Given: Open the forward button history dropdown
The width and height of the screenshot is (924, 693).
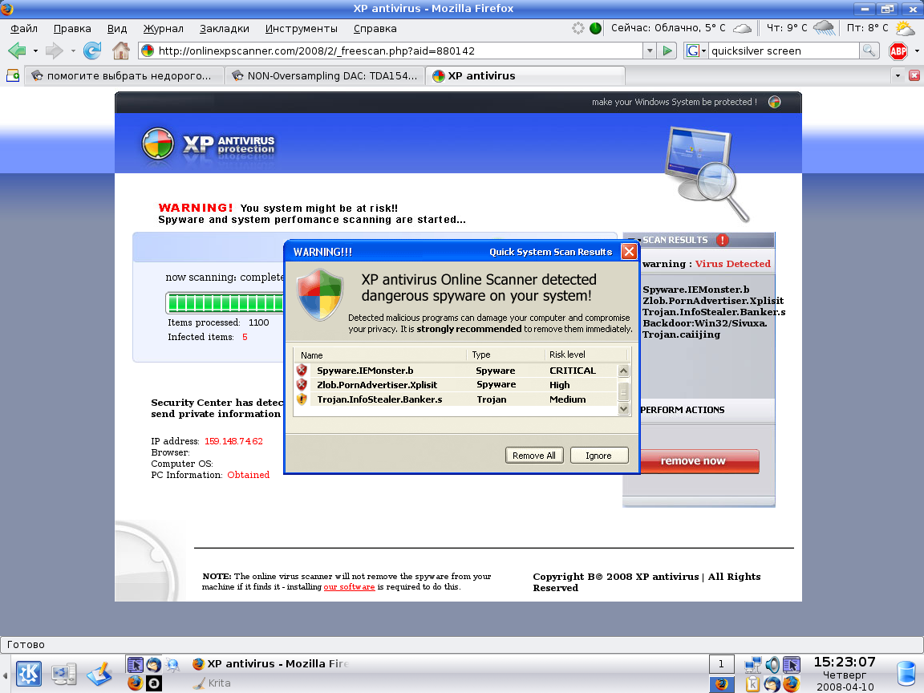Looking at the screenshot, I should pos(73,51).
